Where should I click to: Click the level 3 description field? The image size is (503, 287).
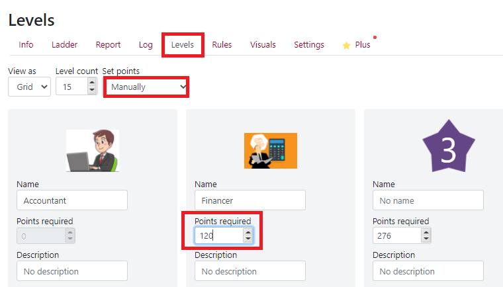(x=428, y=271)
